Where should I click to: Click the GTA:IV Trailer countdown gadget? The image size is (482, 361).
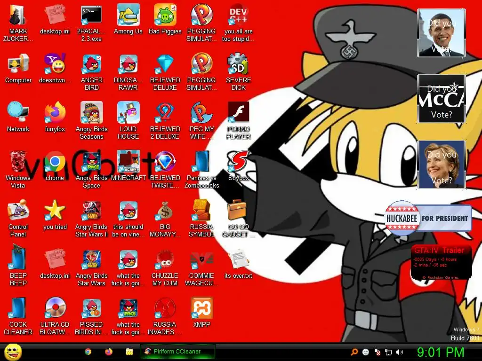(x=442, y=262)
